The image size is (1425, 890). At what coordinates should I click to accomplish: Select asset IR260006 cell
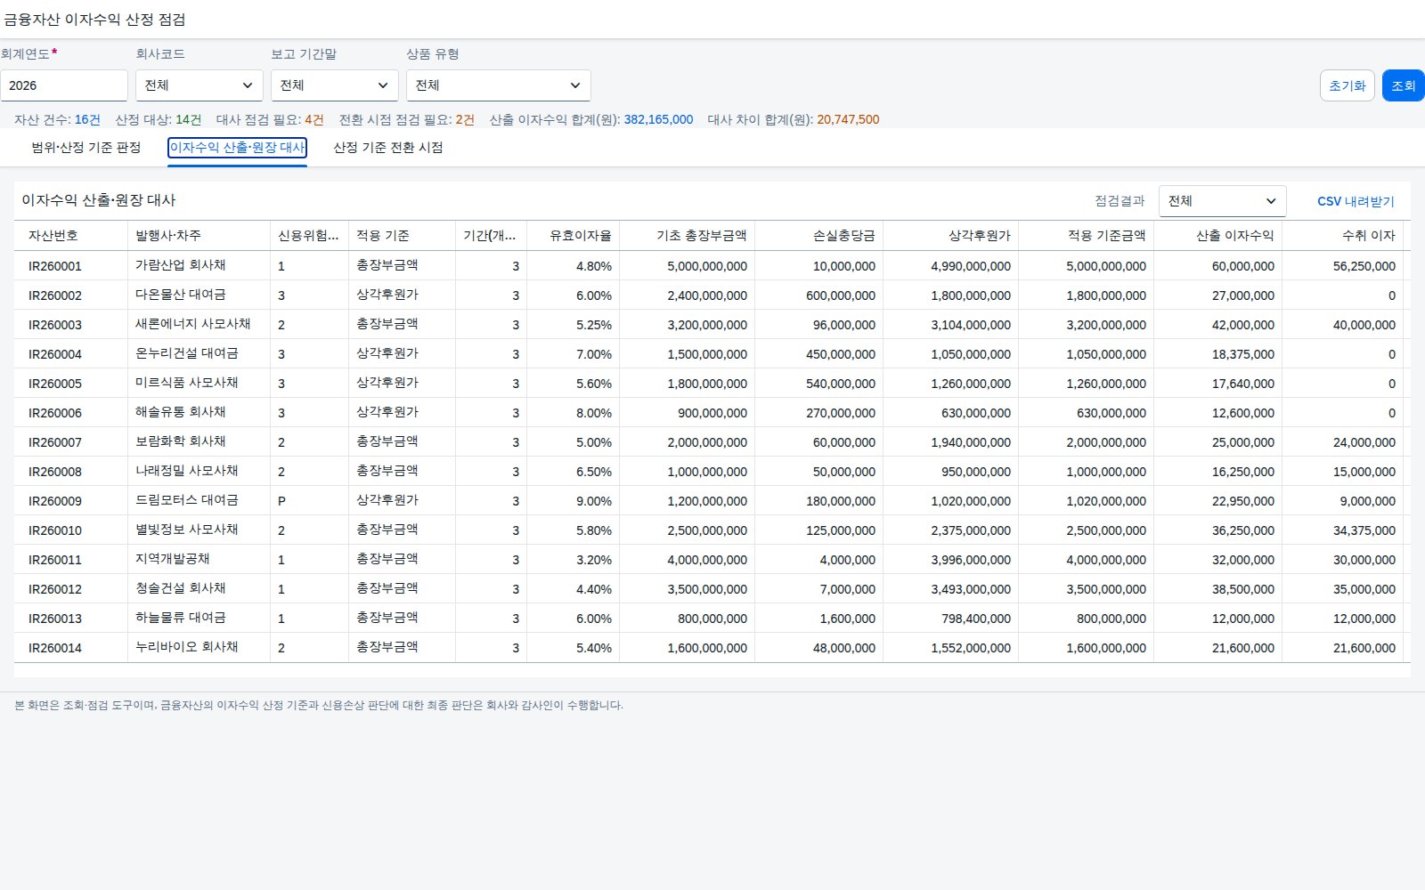(x=71, y=413)
